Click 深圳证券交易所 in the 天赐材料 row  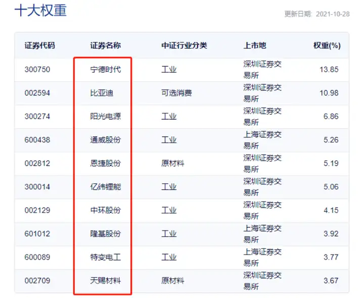pyautogui.click(x=262, y=281)
